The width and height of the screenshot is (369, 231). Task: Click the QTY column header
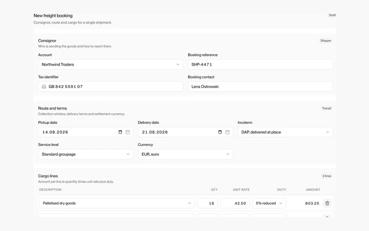(x=214, y=189)
